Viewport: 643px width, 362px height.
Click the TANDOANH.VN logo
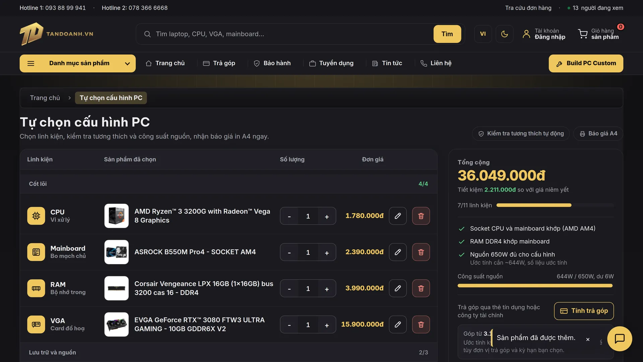tap(56, 34)
